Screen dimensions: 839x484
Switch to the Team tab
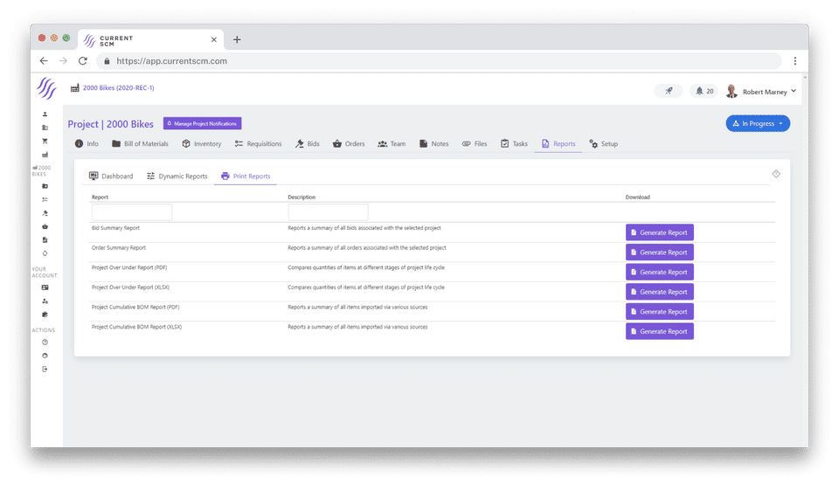(392, 144)
